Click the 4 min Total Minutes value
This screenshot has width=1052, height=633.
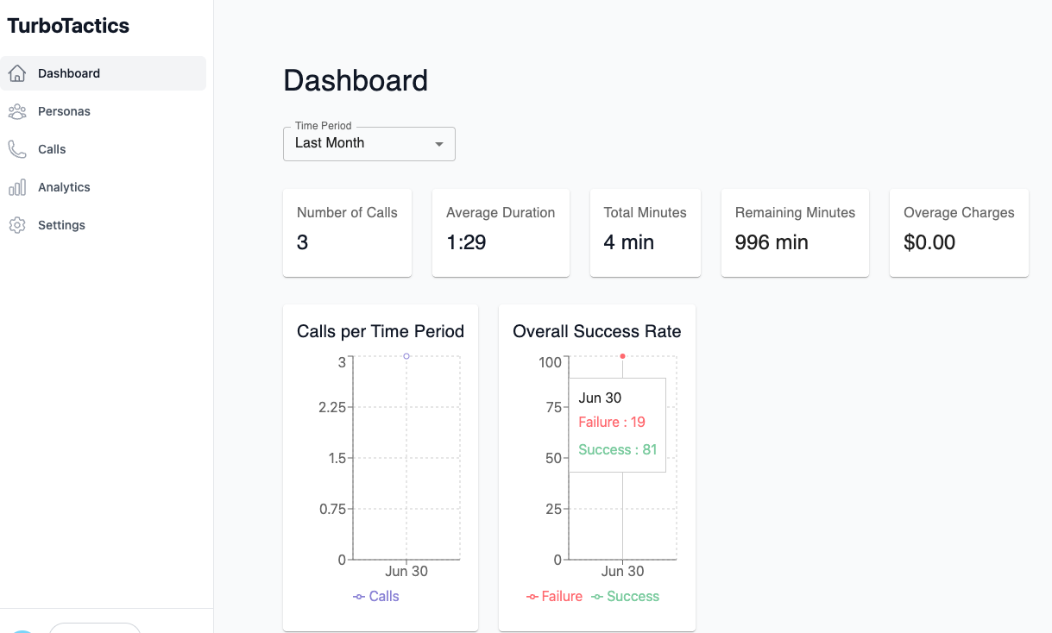(628, 242)
